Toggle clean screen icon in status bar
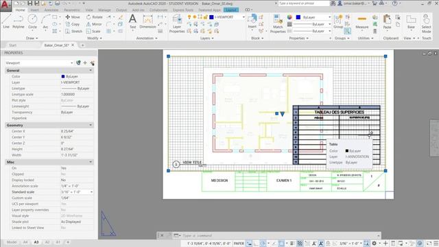439x247 pixels. tap(429, 244)
